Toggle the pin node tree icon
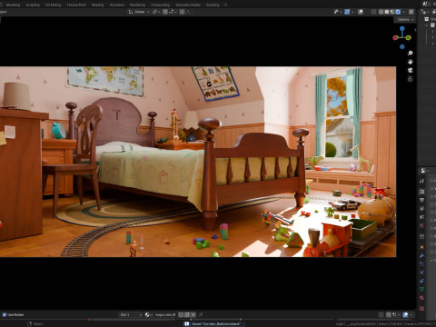This screenshot has height=327, width=436. [x=201, y=315]
